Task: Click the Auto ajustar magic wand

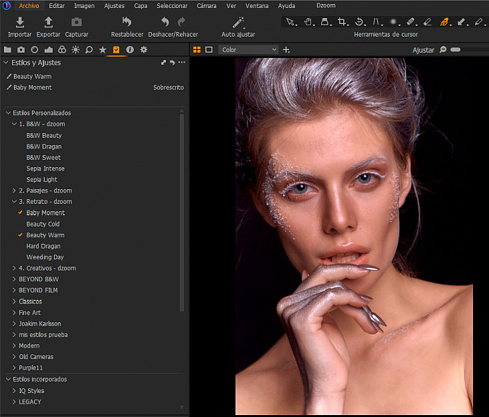Action: tap(238, 23)
